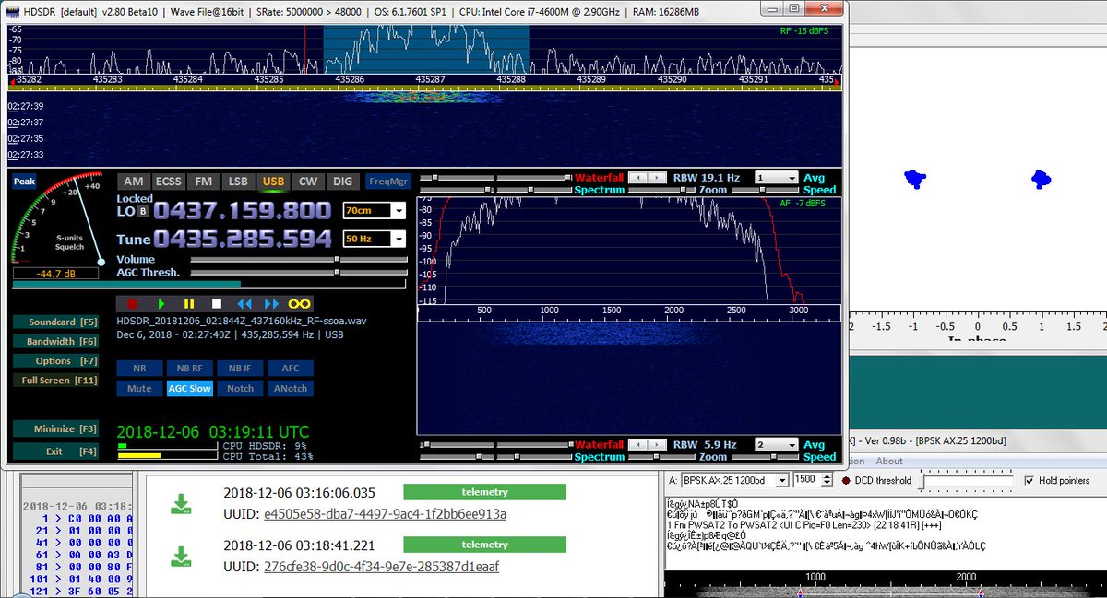Image resolution: width=1107 pixels, height=598 pixels.
Task: Select ECSS demodulation mode
Action: click(x=169, y=182)
